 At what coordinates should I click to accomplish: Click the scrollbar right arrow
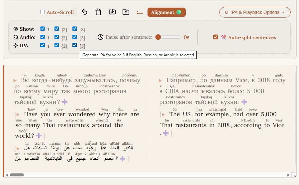(288, 175)
